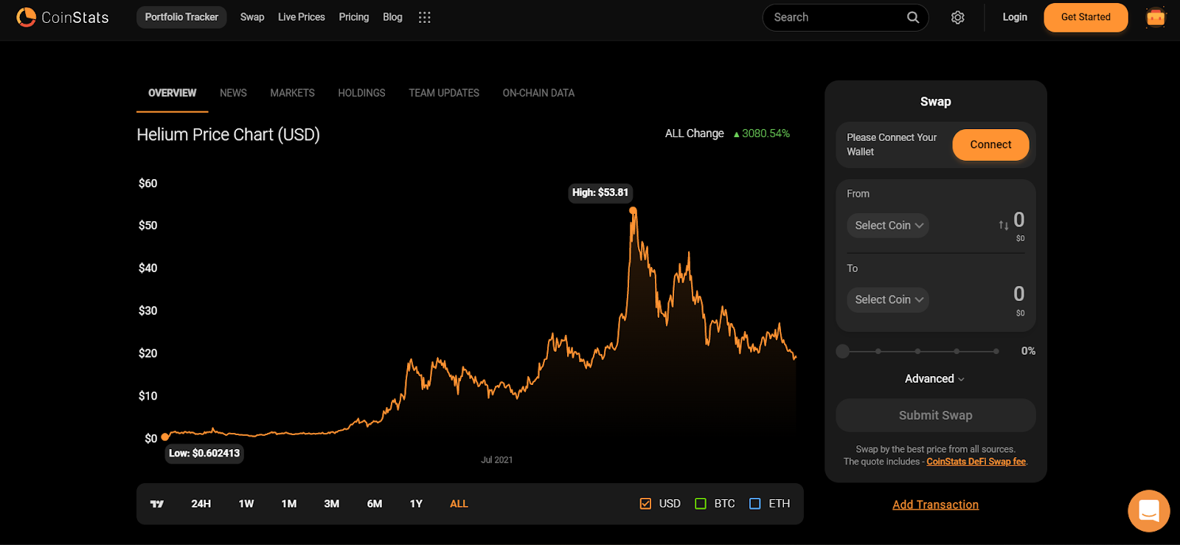Click the high price point marker
This screenshot has width=1180, height=545.
tap(633, 211)
